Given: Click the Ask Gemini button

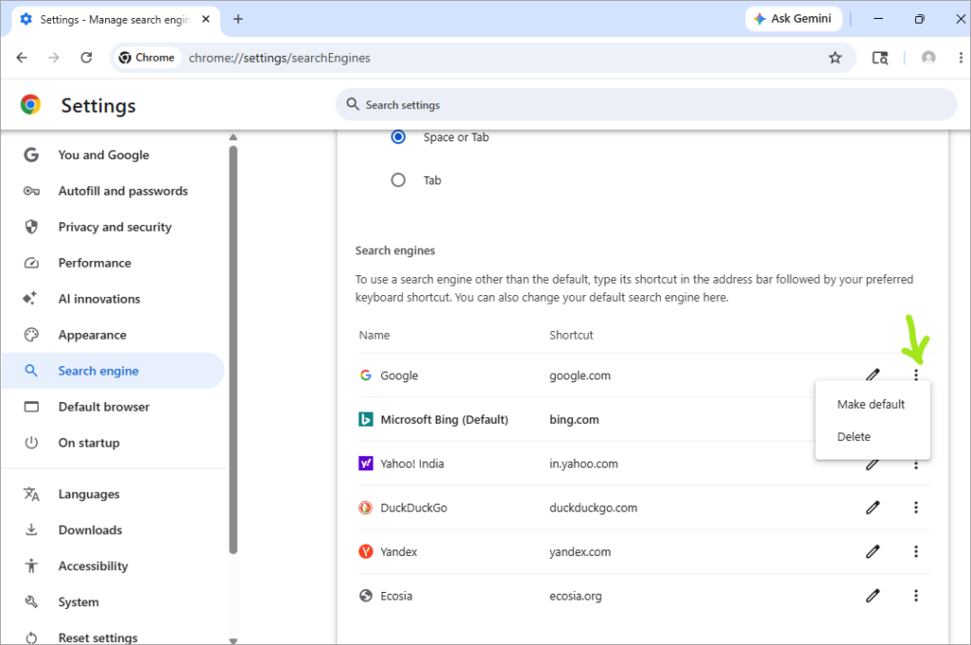Looking at the screenshot, I should pyautogui.click(x=794, y=19).
